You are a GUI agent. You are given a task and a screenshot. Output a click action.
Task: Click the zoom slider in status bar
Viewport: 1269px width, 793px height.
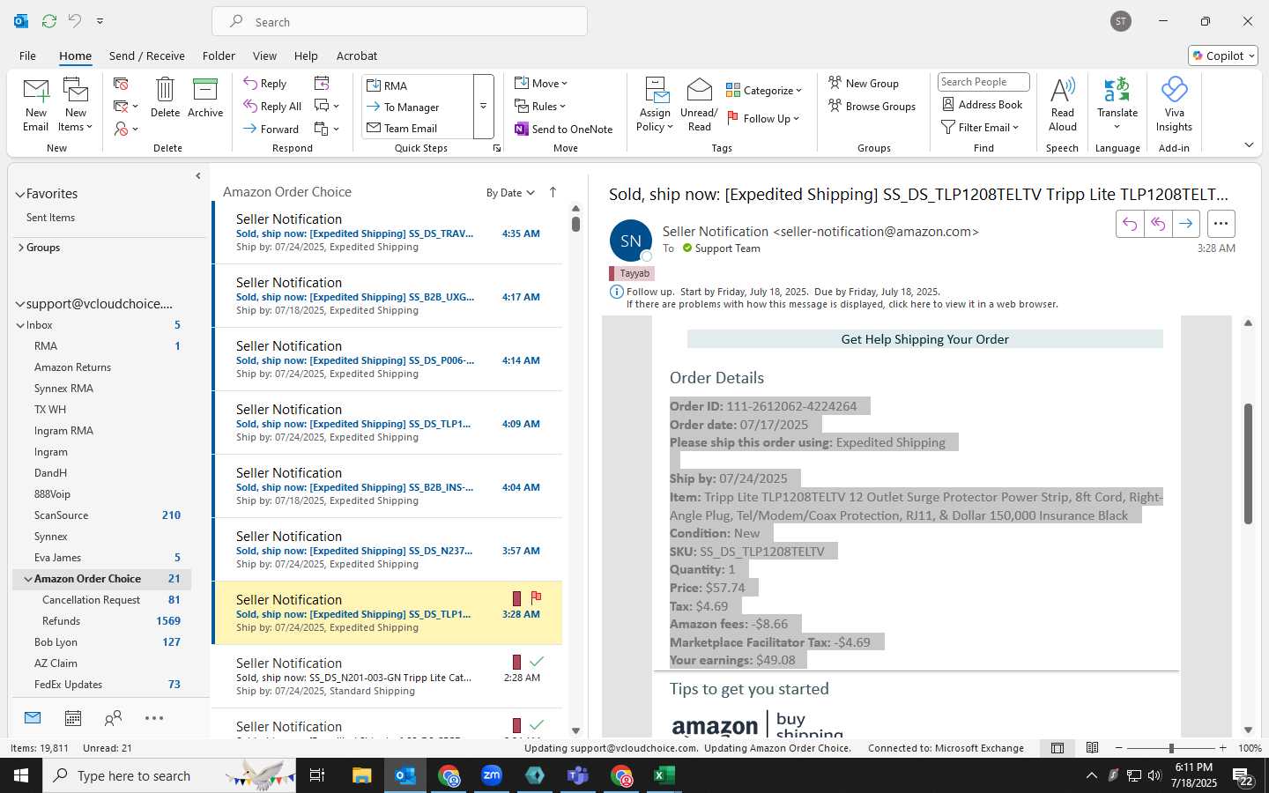click(1170, 748)
